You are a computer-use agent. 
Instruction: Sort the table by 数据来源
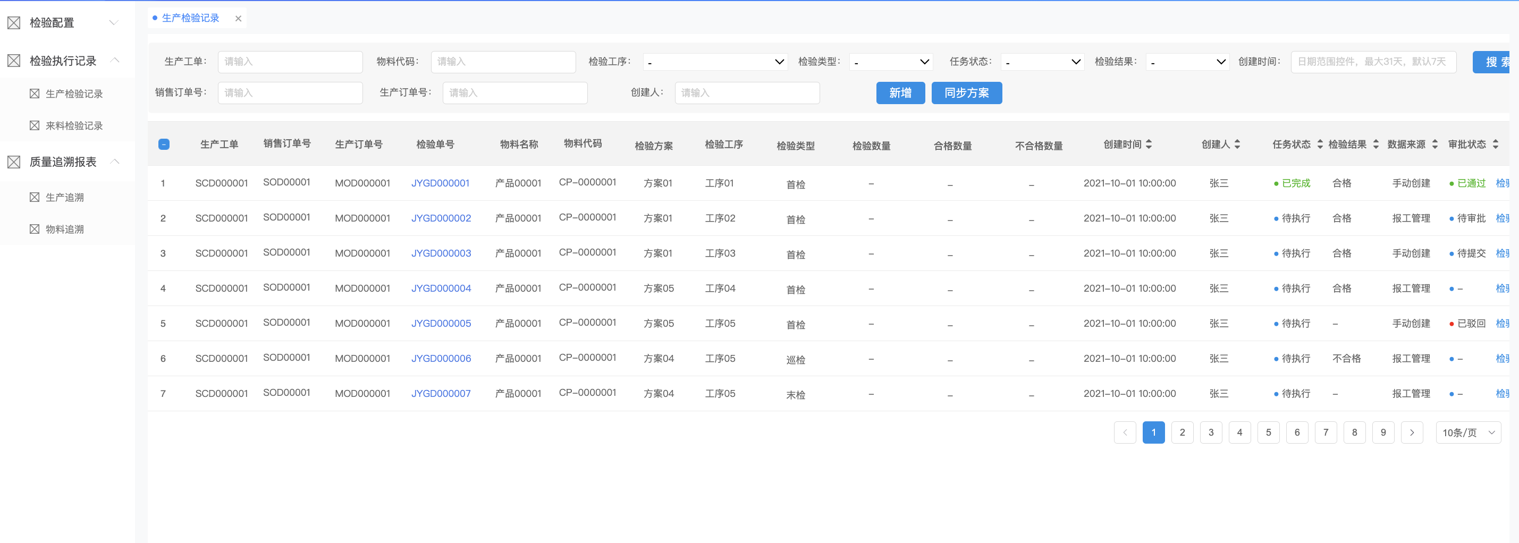1434,144
